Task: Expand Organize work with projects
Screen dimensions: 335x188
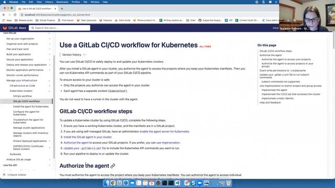Action: point(50,44)
